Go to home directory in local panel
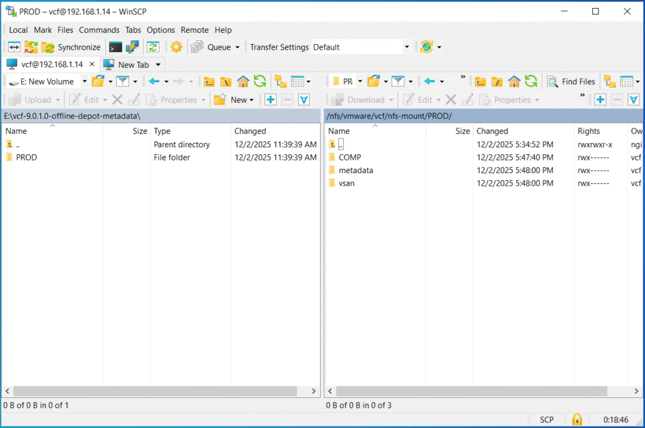The height and width of the screenshot is (428, 645). [243, 81]
